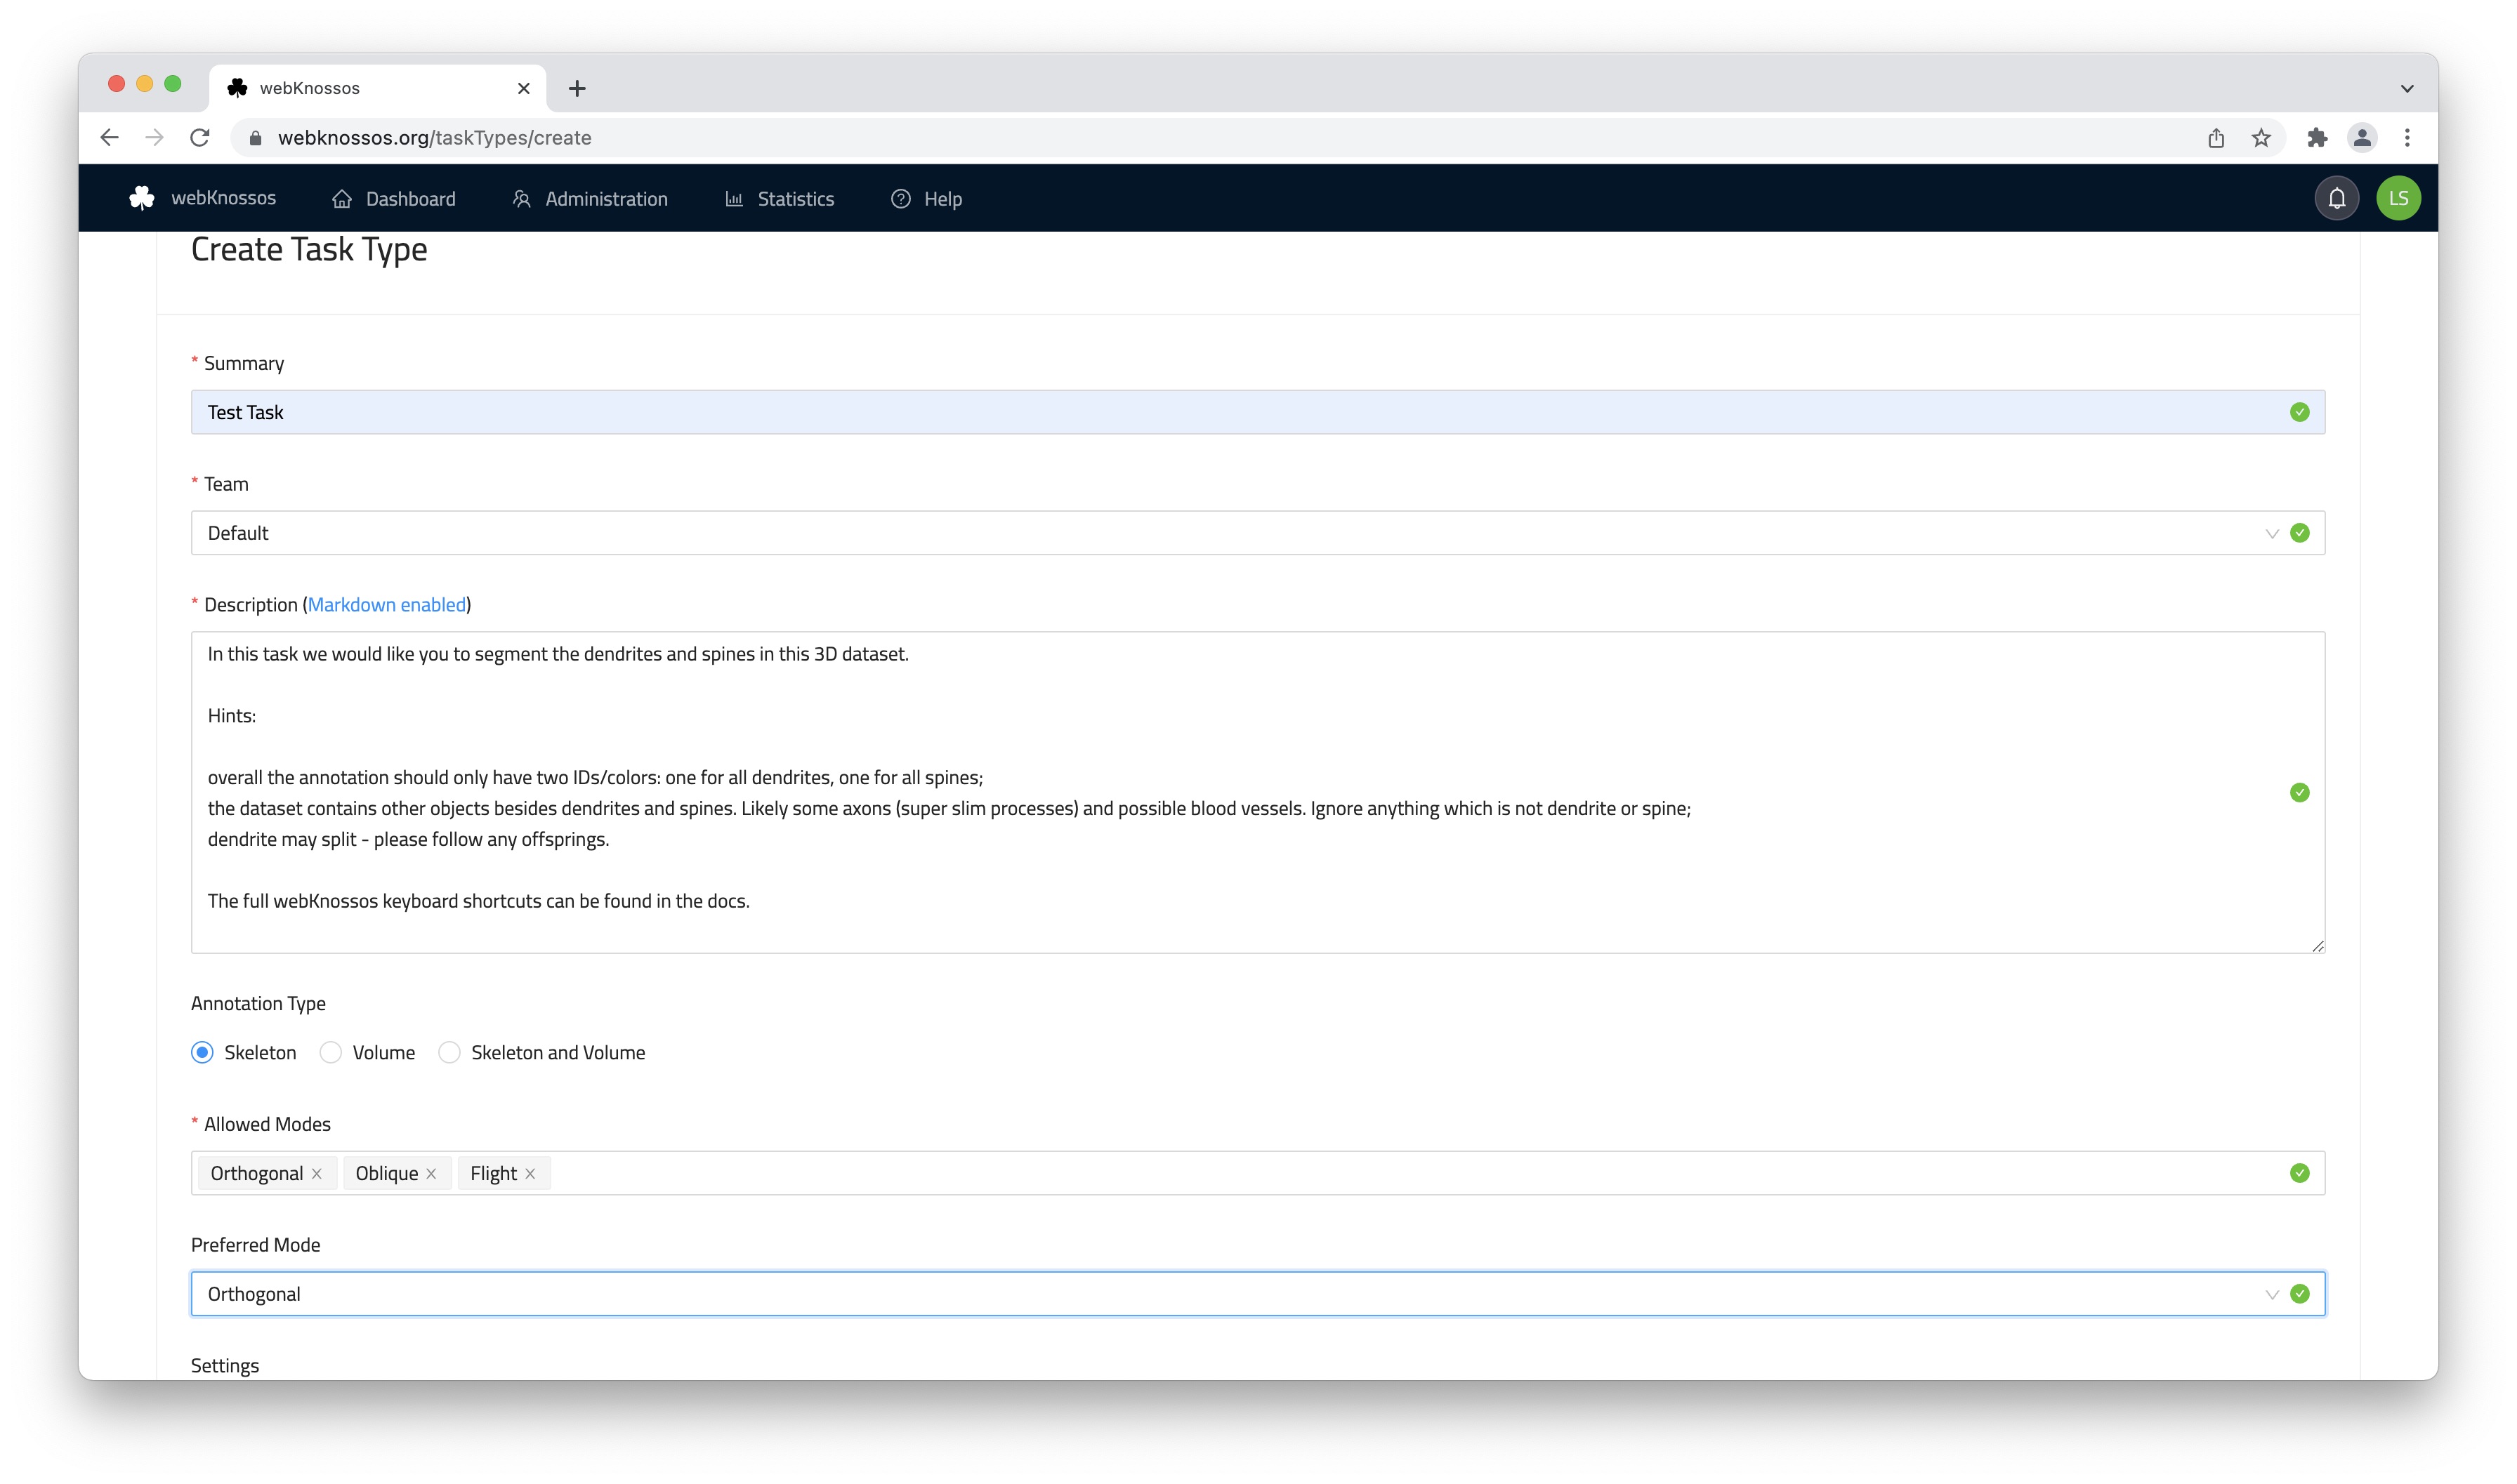Image resolution: width=2517 pixels, height=1484 pixels.
Task: Click the Summary field green check icon
Action: (2299, 412)
